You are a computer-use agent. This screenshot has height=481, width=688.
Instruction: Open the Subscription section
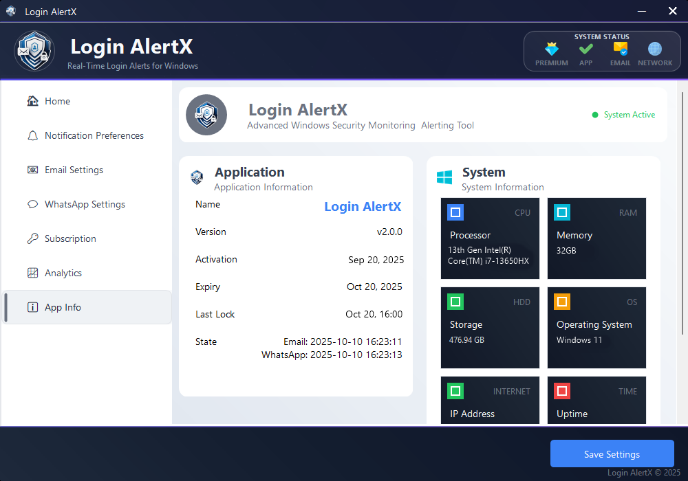click(x=87, y=238)
